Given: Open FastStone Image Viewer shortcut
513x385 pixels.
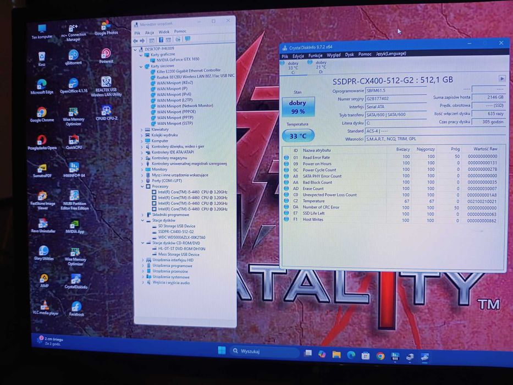Looking at the screenshot, I should click(42, 200).
